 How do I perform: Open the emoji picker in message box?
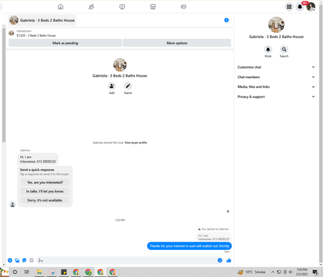(x=220, y=260)
